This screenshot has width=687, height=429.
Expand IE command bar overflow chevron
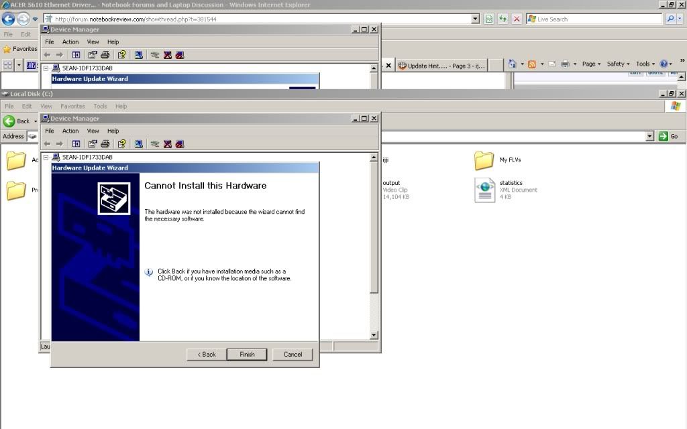(x=682, y=61)
